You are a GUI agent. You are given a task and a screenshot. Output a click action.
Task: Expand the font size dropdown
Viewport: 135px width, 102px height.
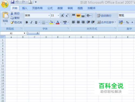58,16
